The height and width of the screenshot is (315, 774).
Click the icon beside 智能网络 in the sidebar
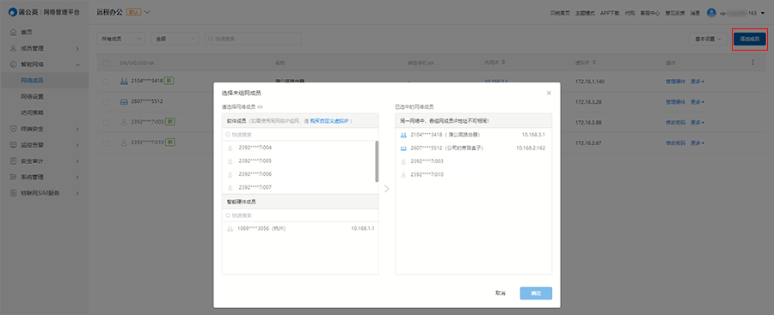(x=13, y=64)
